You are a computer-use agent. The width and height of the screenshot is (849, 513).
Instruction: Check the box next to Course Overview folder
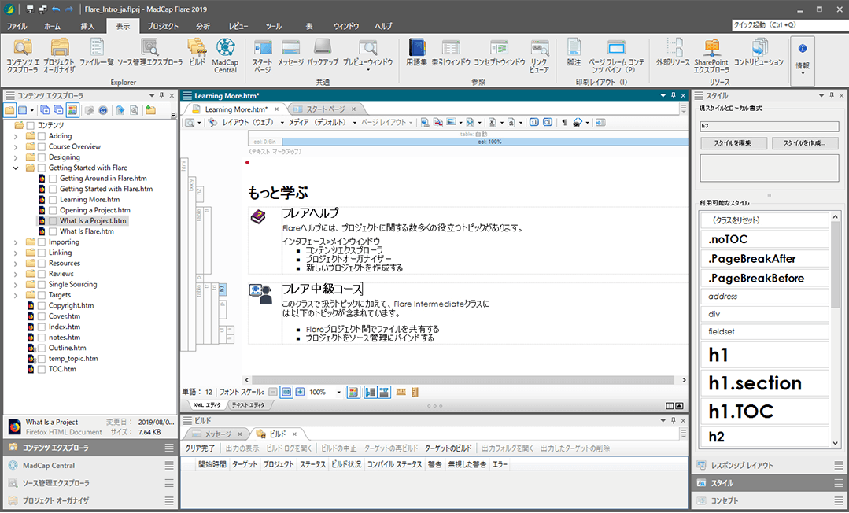click(x=42, y=147)
